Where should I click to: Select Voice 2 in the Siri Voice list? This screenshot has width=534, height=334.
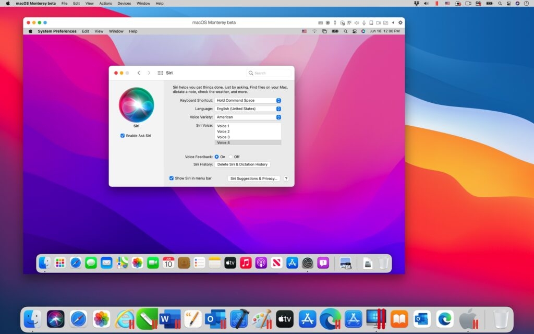pyautogui.click(x=223, y=131)
